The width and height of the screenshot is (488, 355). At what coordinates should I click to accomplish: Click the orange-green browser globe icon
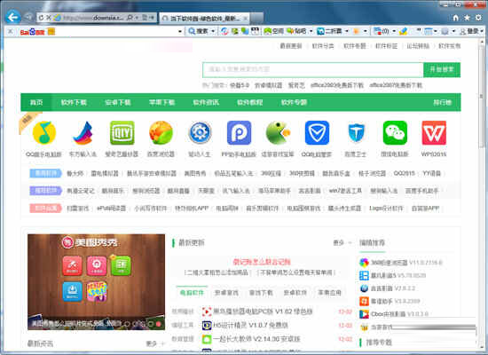coord(161,133)
